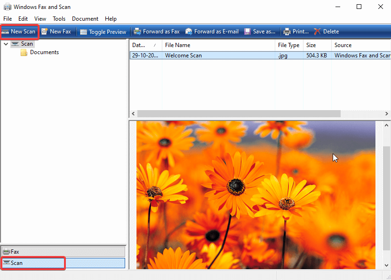The image size is (391, 280).
Task: Create a New Fax
Action: click(56, 32)
